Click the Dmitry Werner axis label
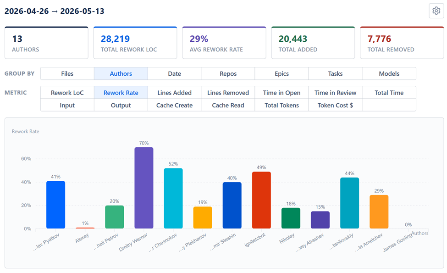 click(133, 242)
